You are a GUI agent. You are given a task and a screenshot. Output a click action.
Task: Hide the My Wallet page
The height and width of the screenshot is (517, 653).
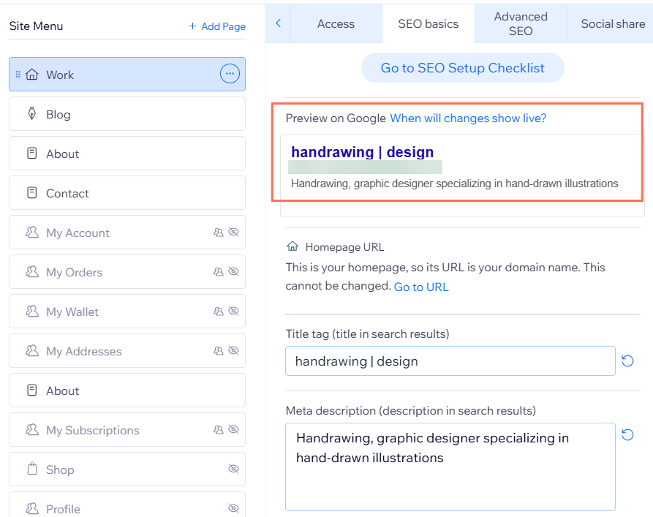pos(233,311)
